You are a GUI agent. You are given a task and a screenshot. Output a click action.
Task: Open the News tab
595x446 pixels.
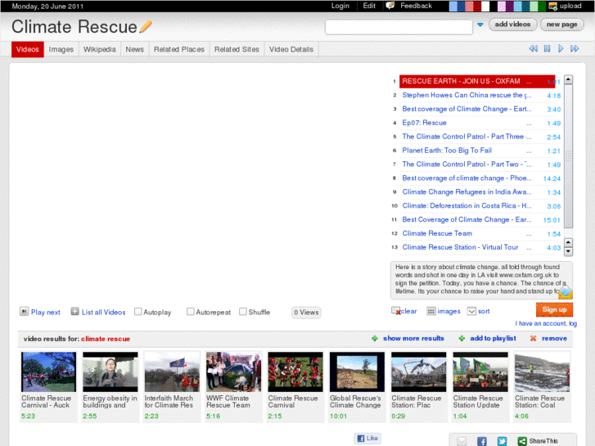click(x=135, y=49)
